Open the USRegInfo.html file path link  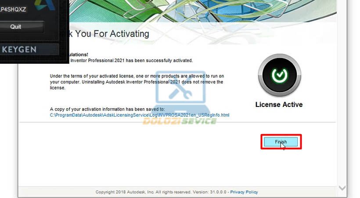tap(140, 115)
